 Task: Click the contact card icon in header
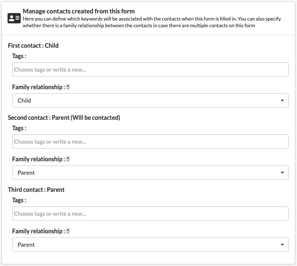(x=14, y=18)
